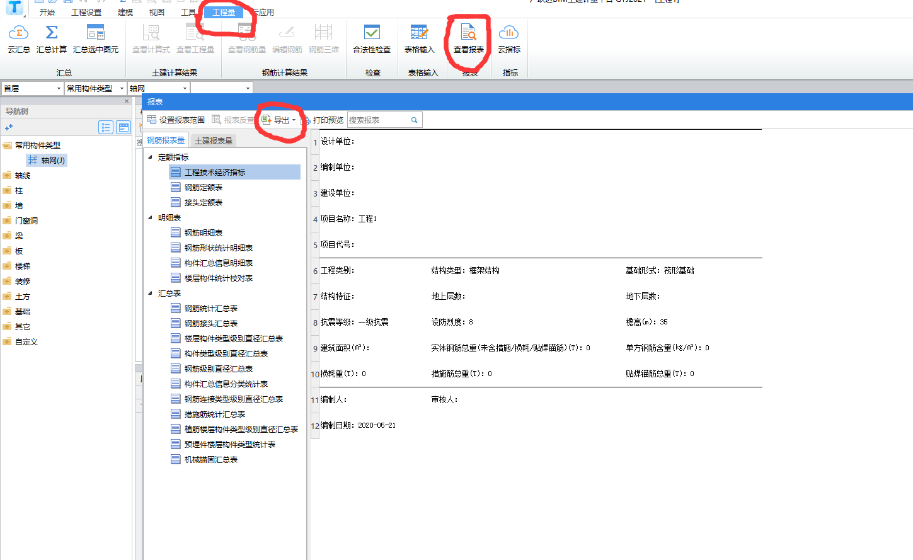Open 查看报表 report viewer

(469, 38)
